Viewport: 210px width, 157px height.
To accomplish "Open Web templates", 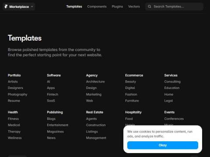I will click(89, 101).
